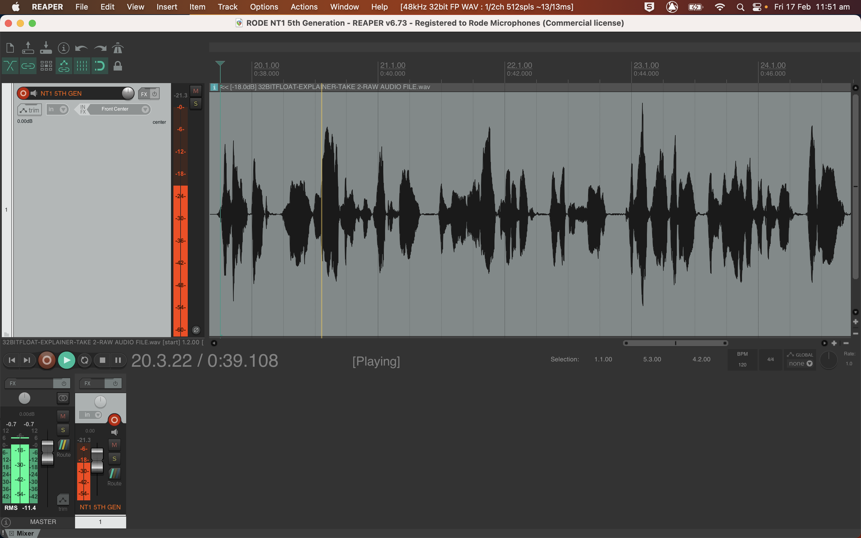
Task: Open the Options menu
Action: [264, 7]
